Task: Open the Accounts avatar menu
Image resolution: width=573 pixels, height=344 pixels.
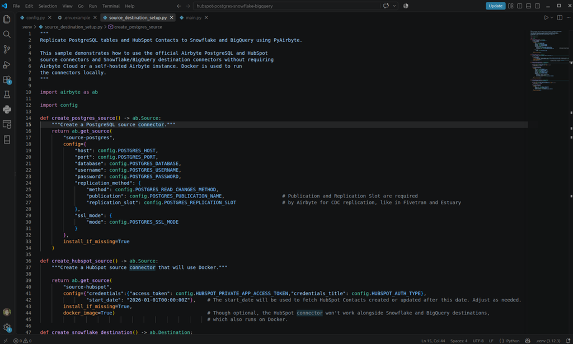Action: pos(7,312)
